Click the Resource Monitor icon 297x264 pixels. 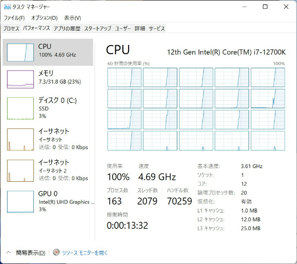coord(56,253)
